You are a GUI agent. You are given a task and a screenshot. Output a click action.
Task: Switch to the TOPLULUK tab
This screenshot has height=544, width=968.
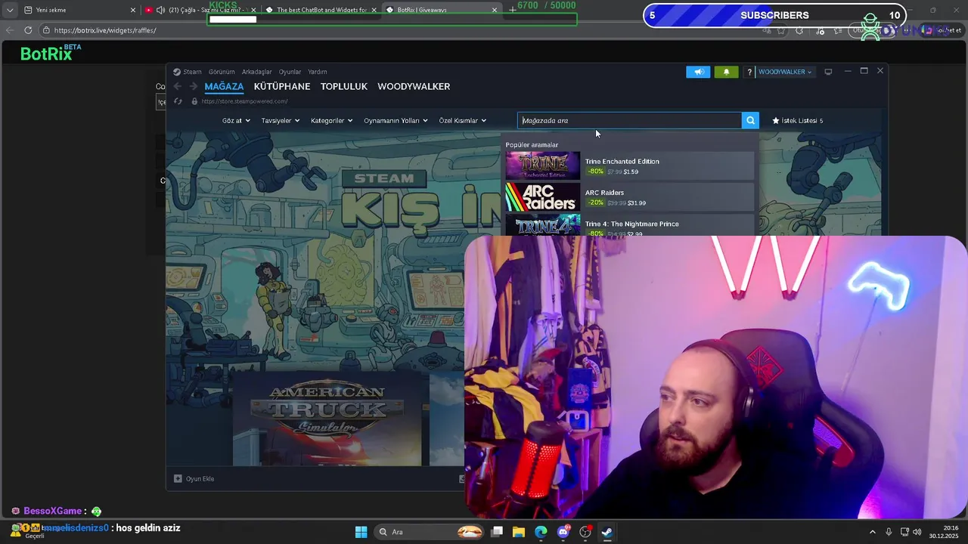(x=344, y=87)
